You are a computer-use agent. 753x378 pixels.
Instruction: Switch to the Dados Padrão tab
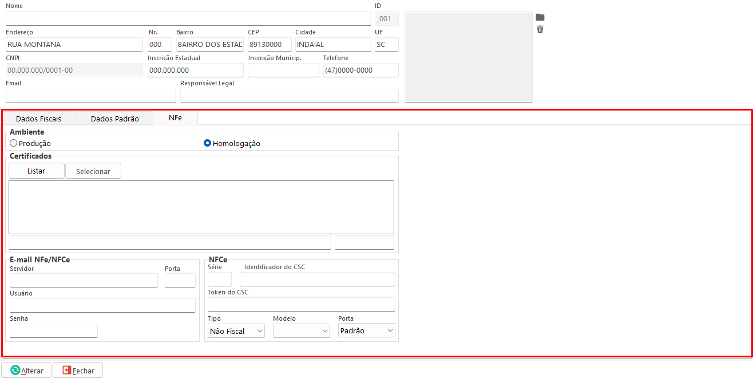click(x=114, y=119)
